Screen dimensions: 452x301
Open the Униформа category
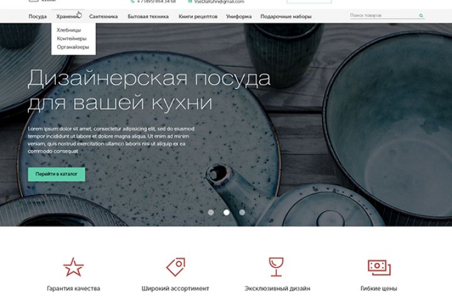pos(239,17)
